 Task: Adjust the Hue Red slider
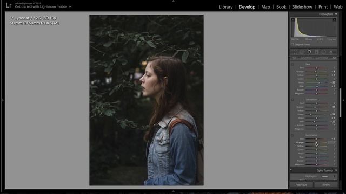316,68
